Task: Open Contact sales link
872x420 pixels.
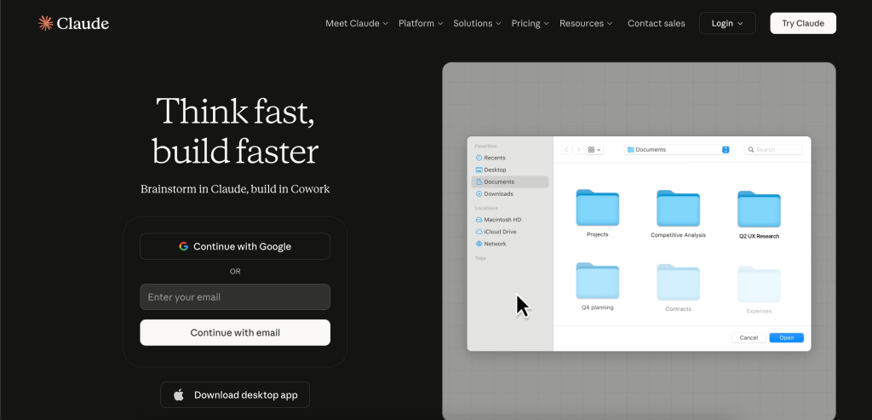Action: point(657,23)
